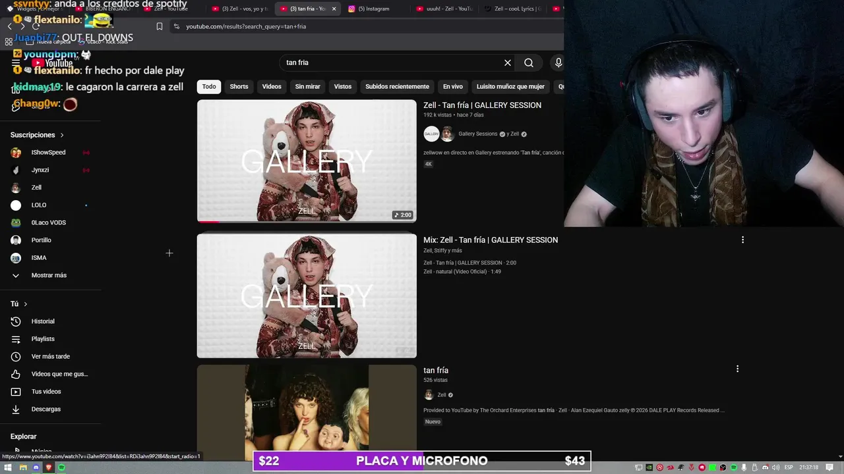This screenshot has height=474, width=844.
Task: Start voice search with the microphone icon
Action: click(558, 63)
